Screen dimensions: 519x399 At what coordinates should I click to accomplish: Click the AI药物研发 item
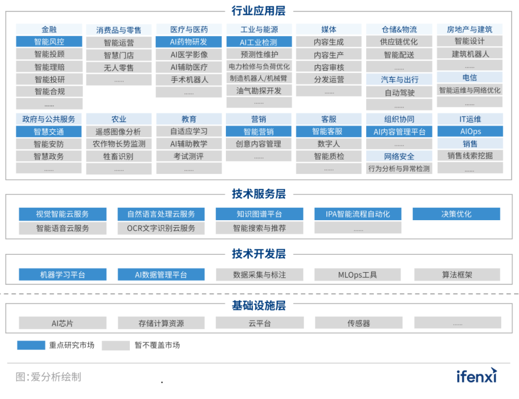pos(188,42)
